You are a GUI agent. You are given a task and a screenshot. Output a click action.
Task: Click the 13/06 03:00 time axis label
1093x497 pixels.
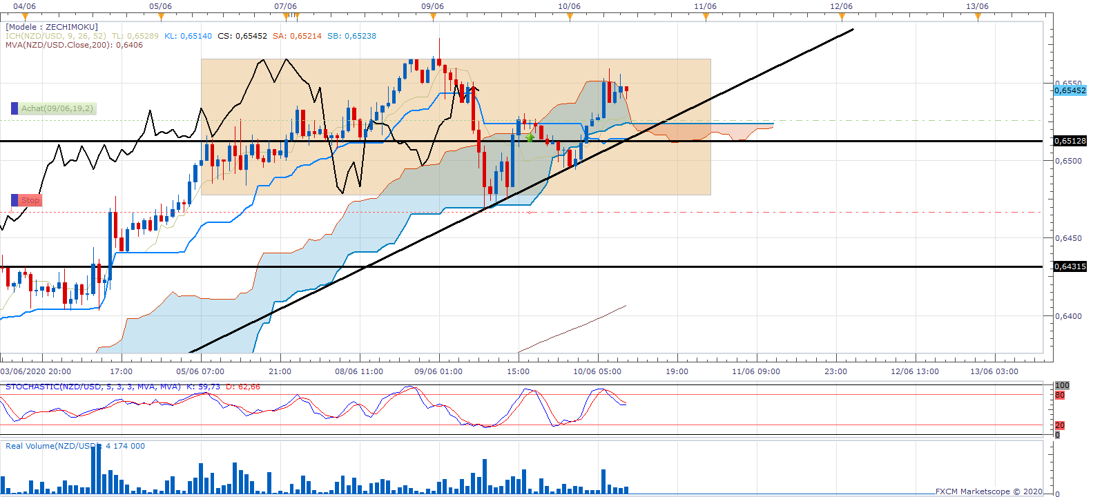click(994, 371)
